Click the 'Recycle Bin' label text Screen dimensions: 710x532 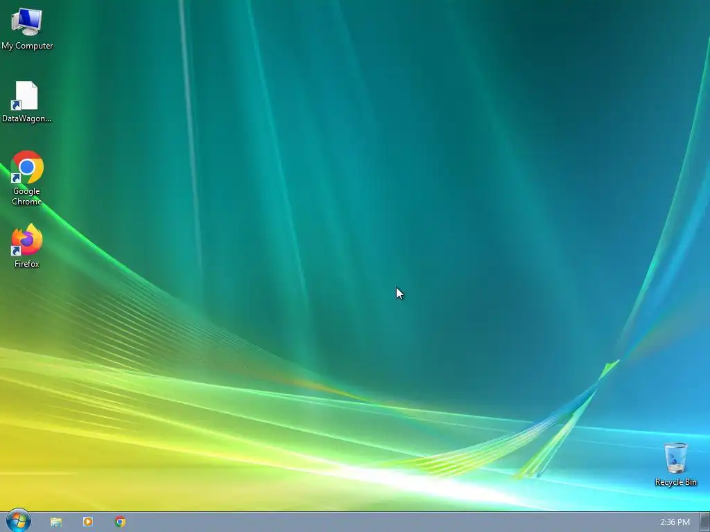point(675,482)
